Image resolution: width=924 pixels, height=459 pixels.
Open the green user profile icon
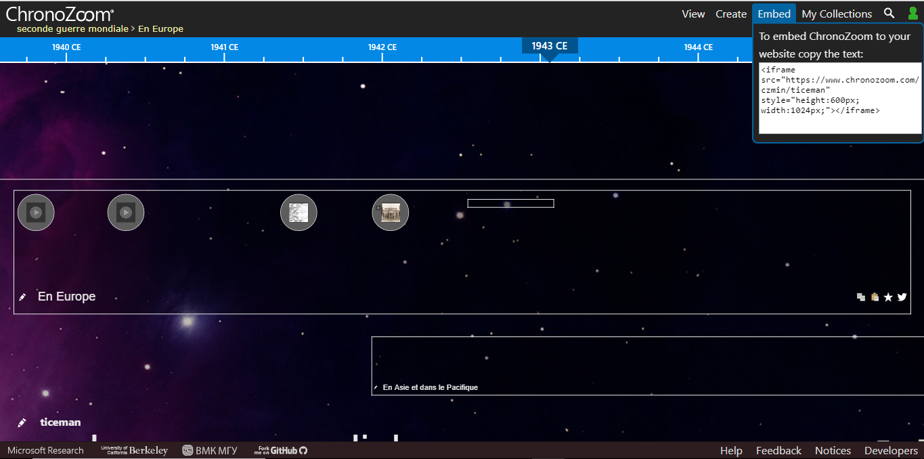coord(912,14)
